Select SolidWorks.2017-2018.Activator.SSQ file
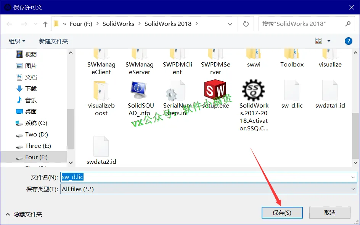Viewport: 360px width, 225px height. point(254,106)
